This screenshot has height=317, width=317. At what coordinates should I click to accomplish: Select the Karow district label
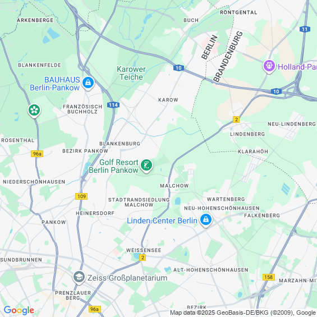coord(168,100)
